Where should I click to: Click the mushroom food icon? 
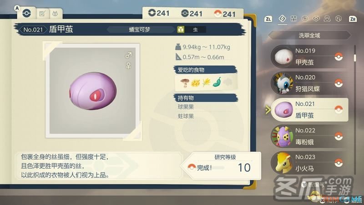185,83
